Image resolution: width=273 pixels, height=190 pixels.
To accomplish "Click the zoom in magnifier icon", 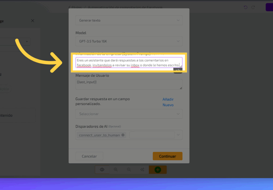I will point(116,169).
